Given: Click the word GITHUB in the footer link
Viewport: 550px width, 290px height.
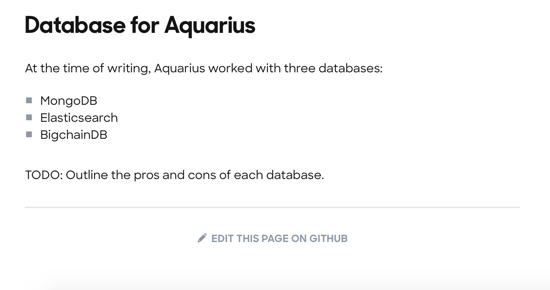Looking at the screenshot, I should click(x=328, y=239).
